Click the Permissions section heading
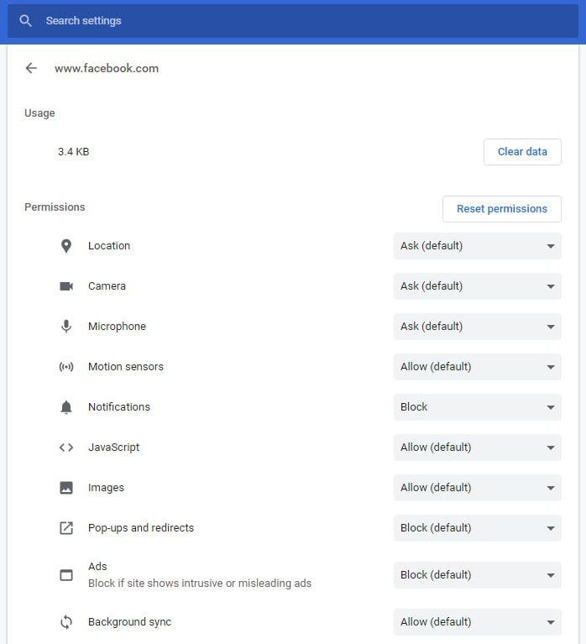Screen dimensions: 586x644 pos(55,207)
